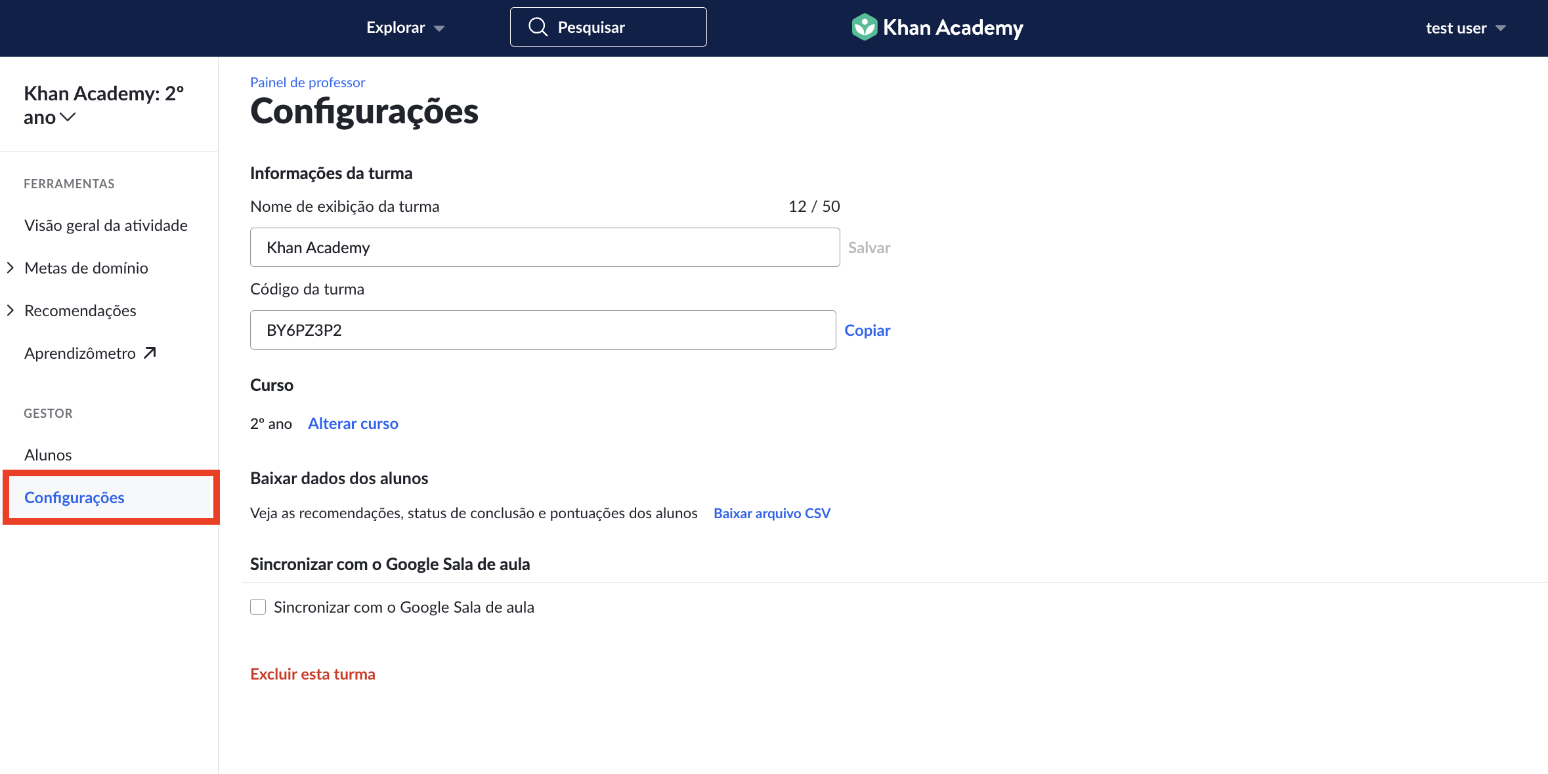
Task: Click the 12 / 50 character counter
Action: pos(814,206)
